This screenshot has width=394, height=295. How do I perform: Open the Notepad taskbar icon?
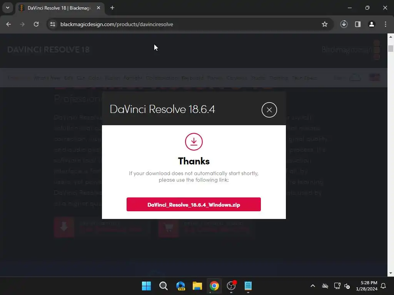click(248, 286)
